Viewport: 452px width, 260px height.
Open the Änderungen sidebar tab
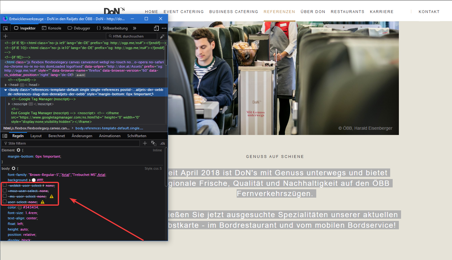pos(82,136)
